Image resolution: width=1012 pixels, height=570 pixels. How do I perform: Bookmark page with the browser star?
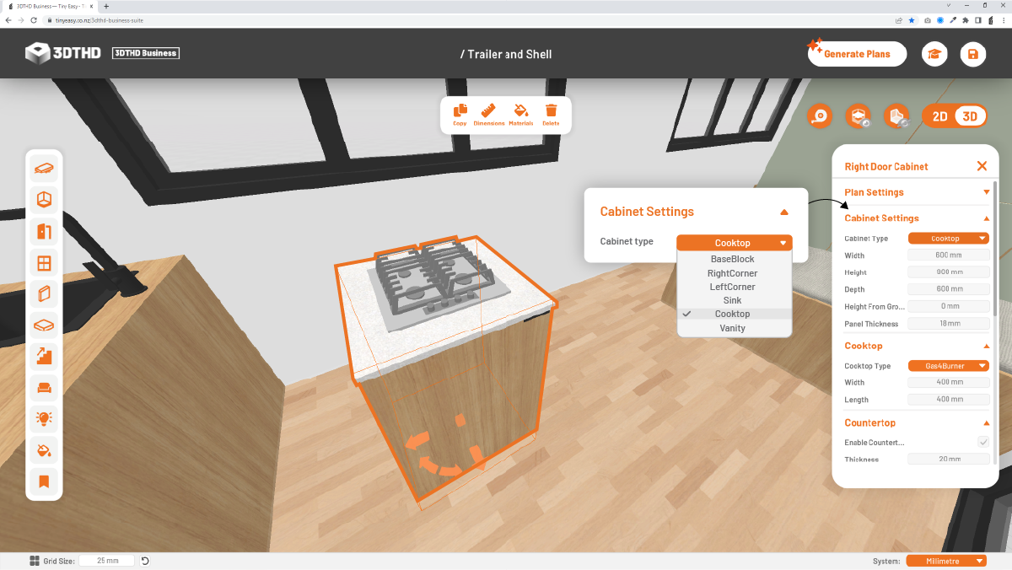pos(912,19)
